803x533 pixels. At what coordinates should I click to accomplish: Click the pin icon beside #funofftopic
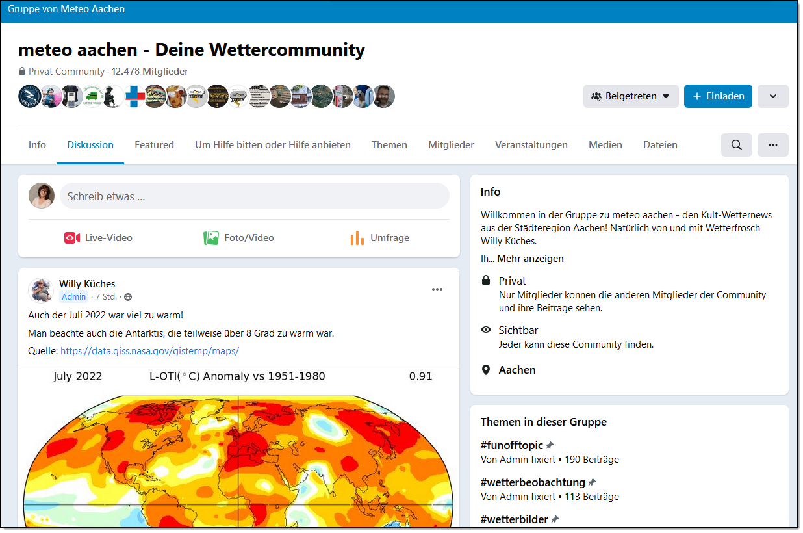550,446
